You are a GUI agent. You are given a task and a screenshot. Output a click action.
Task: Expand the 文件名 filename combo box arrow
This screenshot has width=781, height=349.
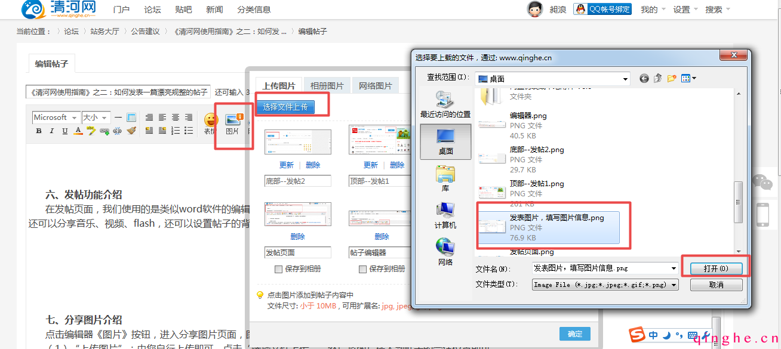coord(674,268)
